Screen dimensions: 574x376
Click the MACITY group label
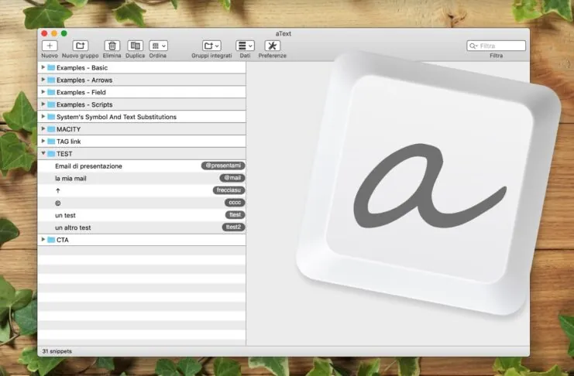(x=68, y=129)
